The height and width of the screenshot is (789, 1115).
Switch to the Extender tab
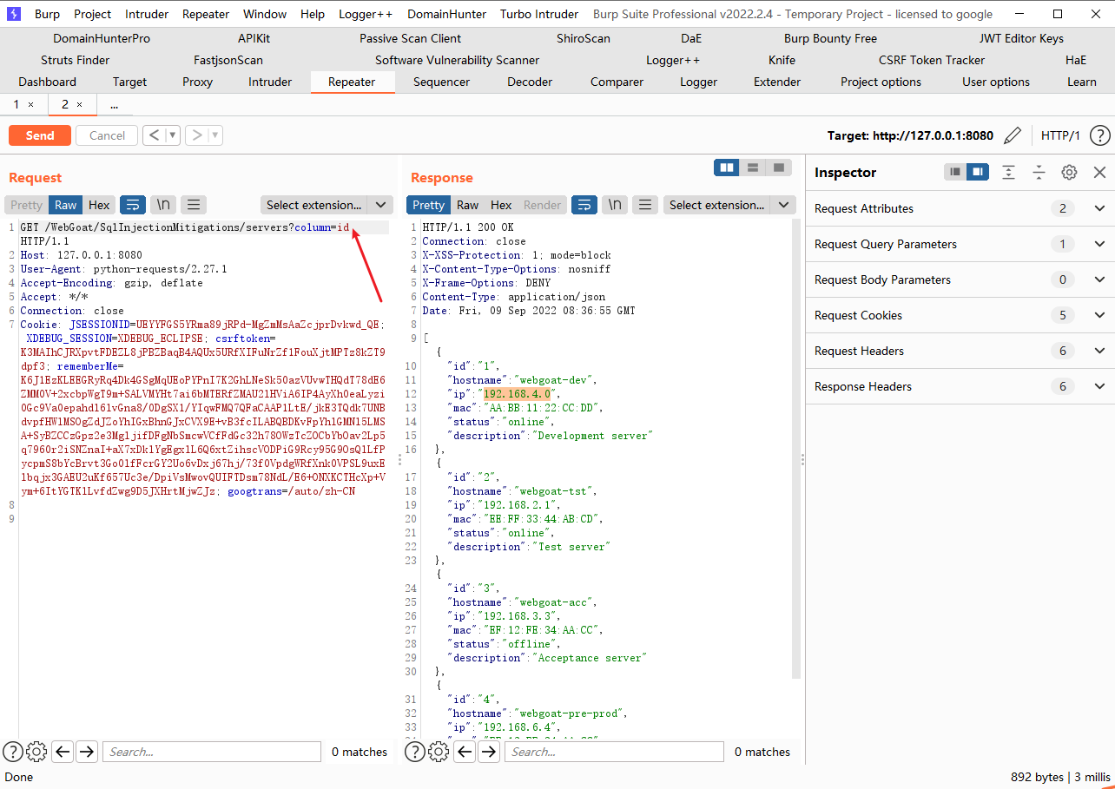point(777,82)
